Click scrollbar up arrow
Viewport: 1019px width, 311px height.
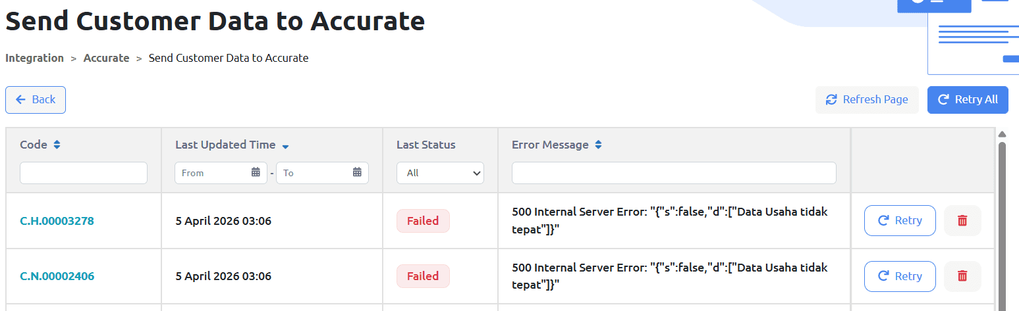coord(1003,134)
